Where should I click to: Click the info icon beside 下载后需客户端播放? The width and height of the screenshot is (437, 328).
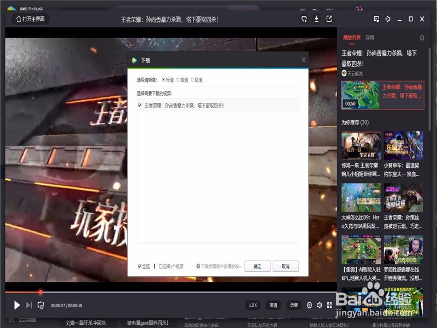pyautogui.click(x=198, y=266)
